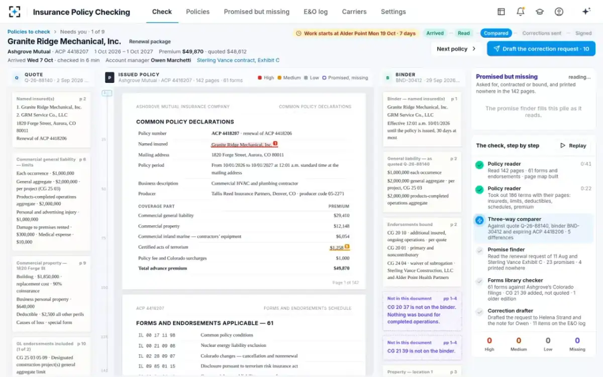Select the Arrived stage pill
Image resolution: width=603 pixels, height=377 pixels.
pyautogui.click(x=435, y=33)
